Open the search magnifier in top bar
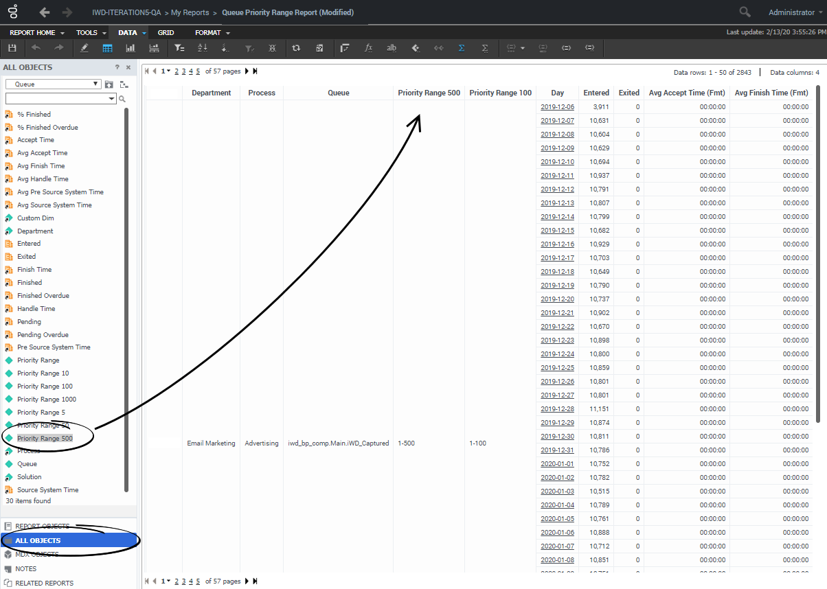This screenshot has width=827, height=589. (x=745, y=12)
